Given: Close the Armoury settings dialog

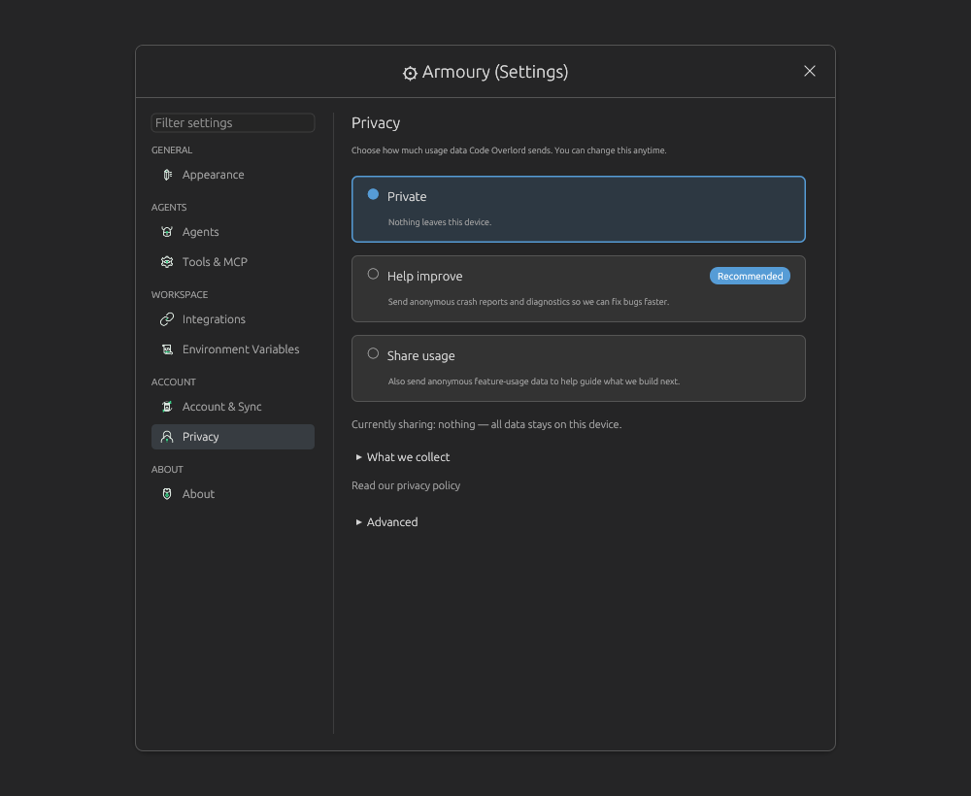Looking at the screenshot, I should point(810,71).
